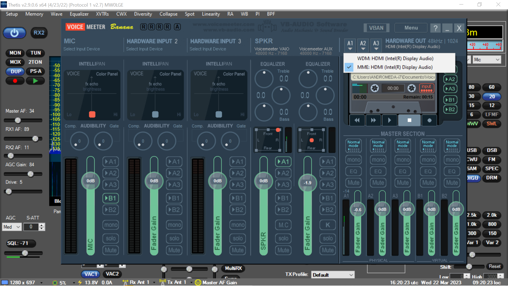Mute the MIC input strip
The image size is (508, 286).
(x=111, y=250)
